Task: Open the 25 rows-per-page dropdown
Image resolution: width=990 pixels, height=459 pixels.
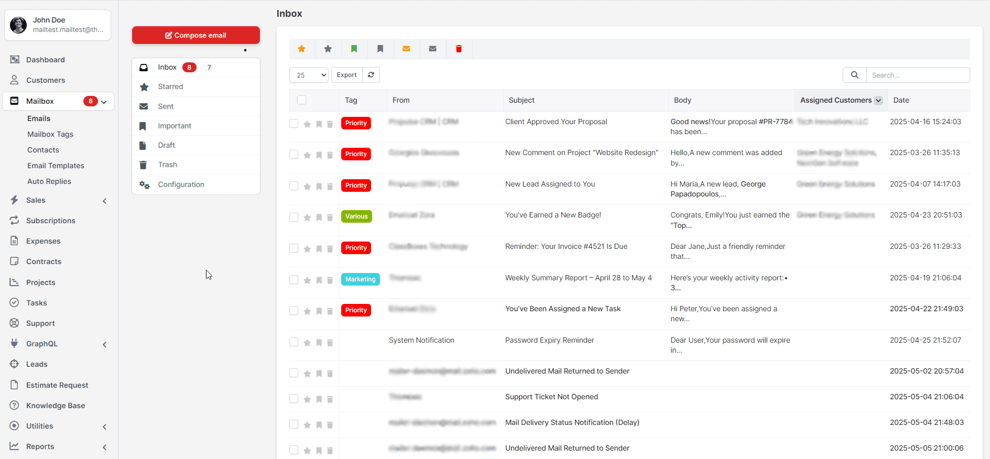Action: pyautogui.click(x=309, y=75)
